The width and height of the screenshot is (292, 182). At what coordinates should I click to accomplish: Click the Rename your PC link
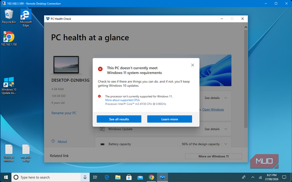(x=64, y=113)
